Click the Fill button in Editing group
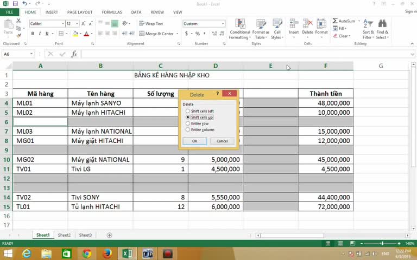The image size is (417, 260). click(339, 28)
